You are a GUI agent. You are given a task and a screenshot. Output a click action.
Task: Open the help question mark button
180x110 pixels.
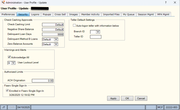[166, 2]
